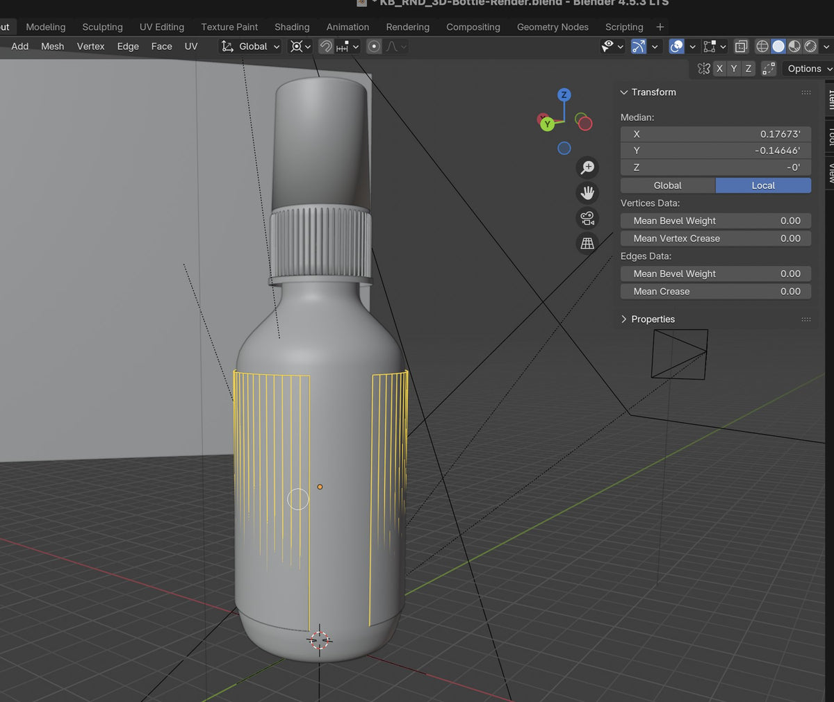This screenshot has width=834, height=702.
Task: Select Local median coordinate space
Action: [763, 185]
